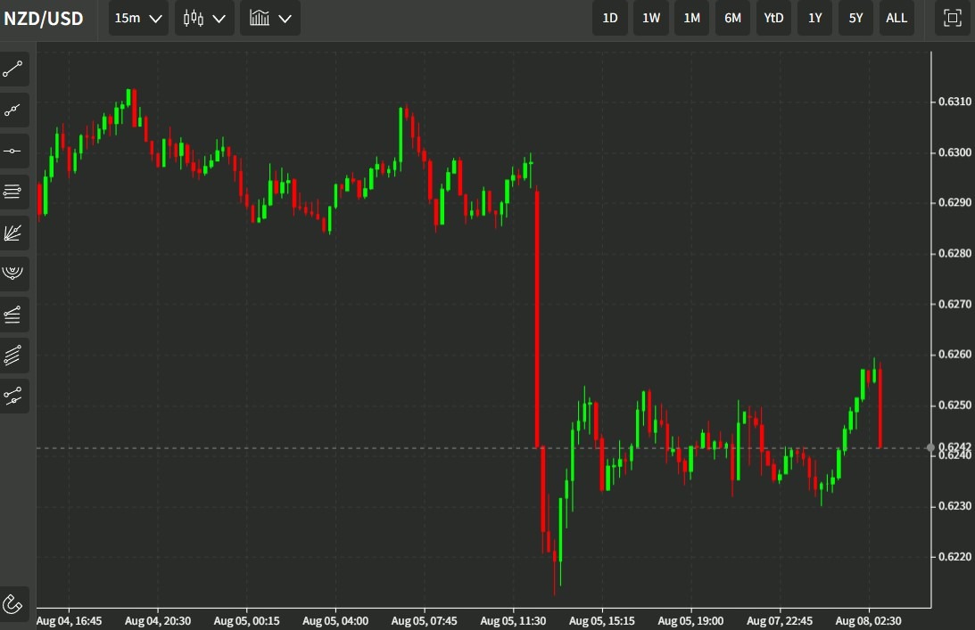Pick the arc drawing tool
975x630 pixels.
point(13,274)
